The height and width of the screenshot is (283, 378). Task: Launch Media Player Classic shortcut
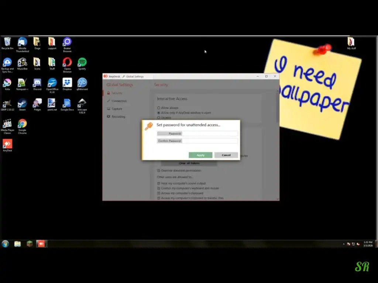[x=7, y=126]
